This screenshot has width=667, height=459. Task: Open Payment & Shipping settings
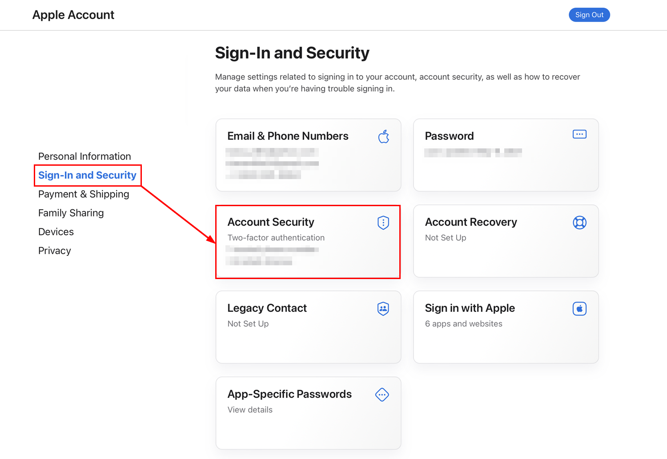pyautogui.click(x=84, y=194)
